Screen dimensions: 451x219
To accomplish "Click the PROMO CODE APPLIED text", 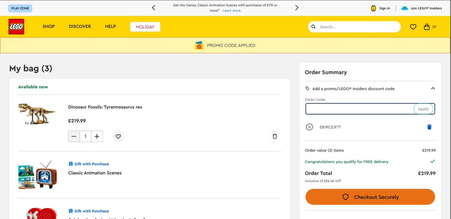I will (x=231, y=45).
